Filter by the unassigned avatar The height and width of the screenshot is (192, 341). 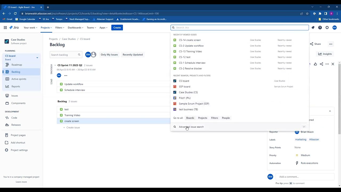tap(94, 55)
